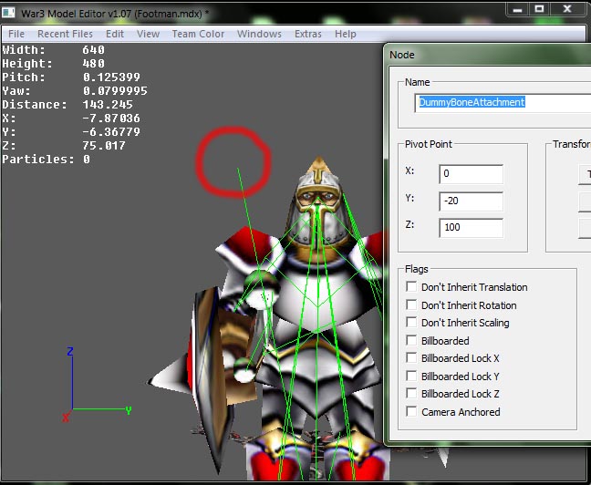Enable Don't Inherit Translation checkbox
Viewport: 591px width, 485px height.
[411, 287]
